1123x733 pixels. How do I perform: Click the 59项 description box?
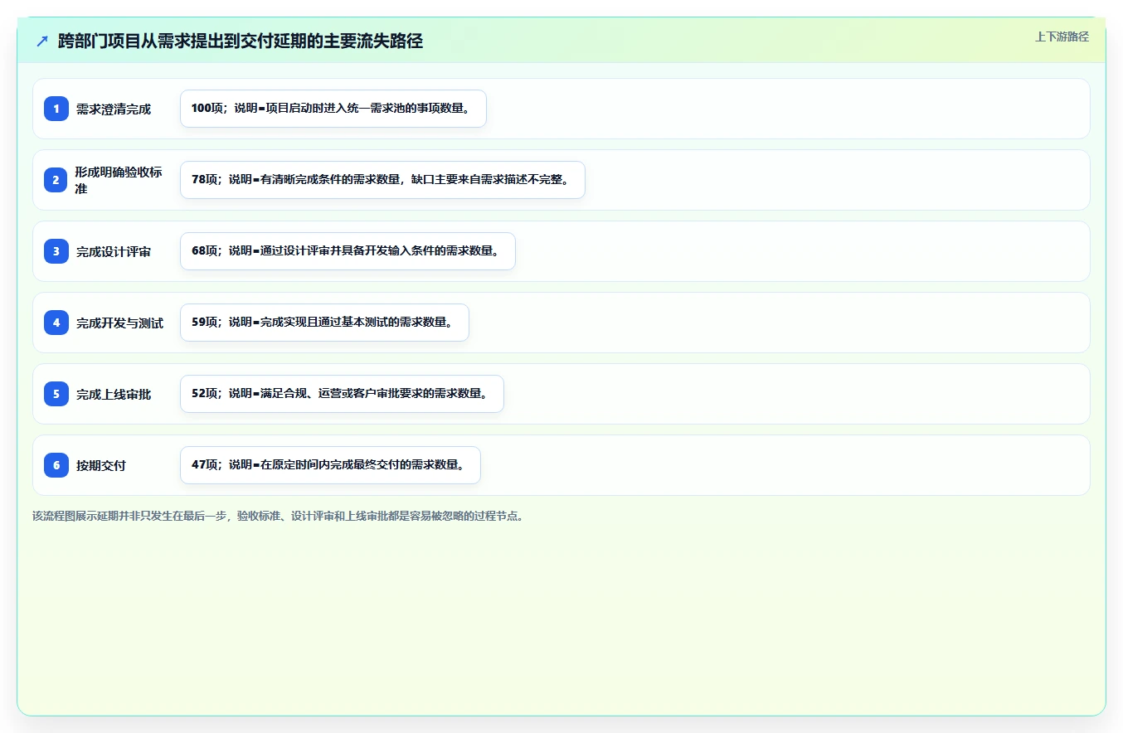pyautogui.click(x=324, y=323)
